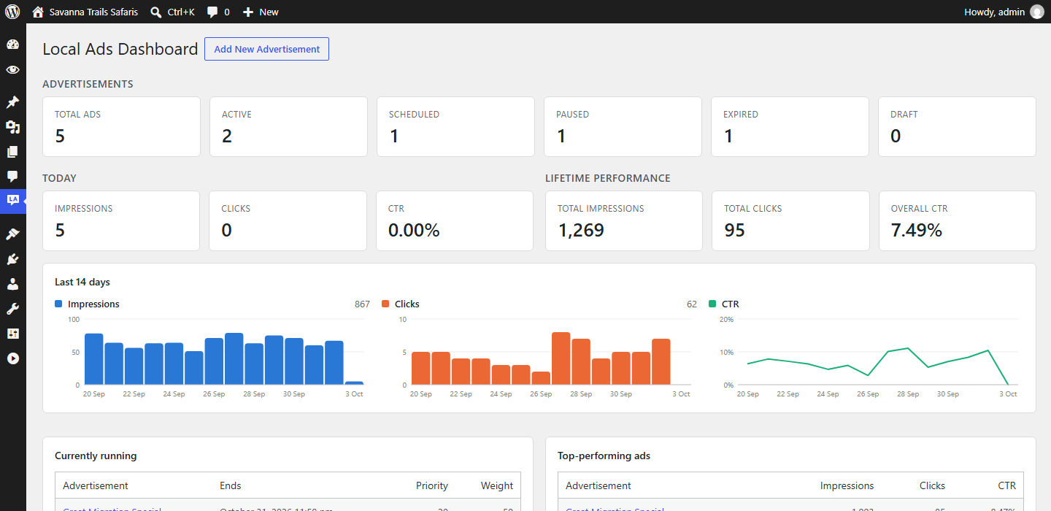Click the Local Ads Dashboard page title
The image size is (1051, 511).
pos(120,49)
